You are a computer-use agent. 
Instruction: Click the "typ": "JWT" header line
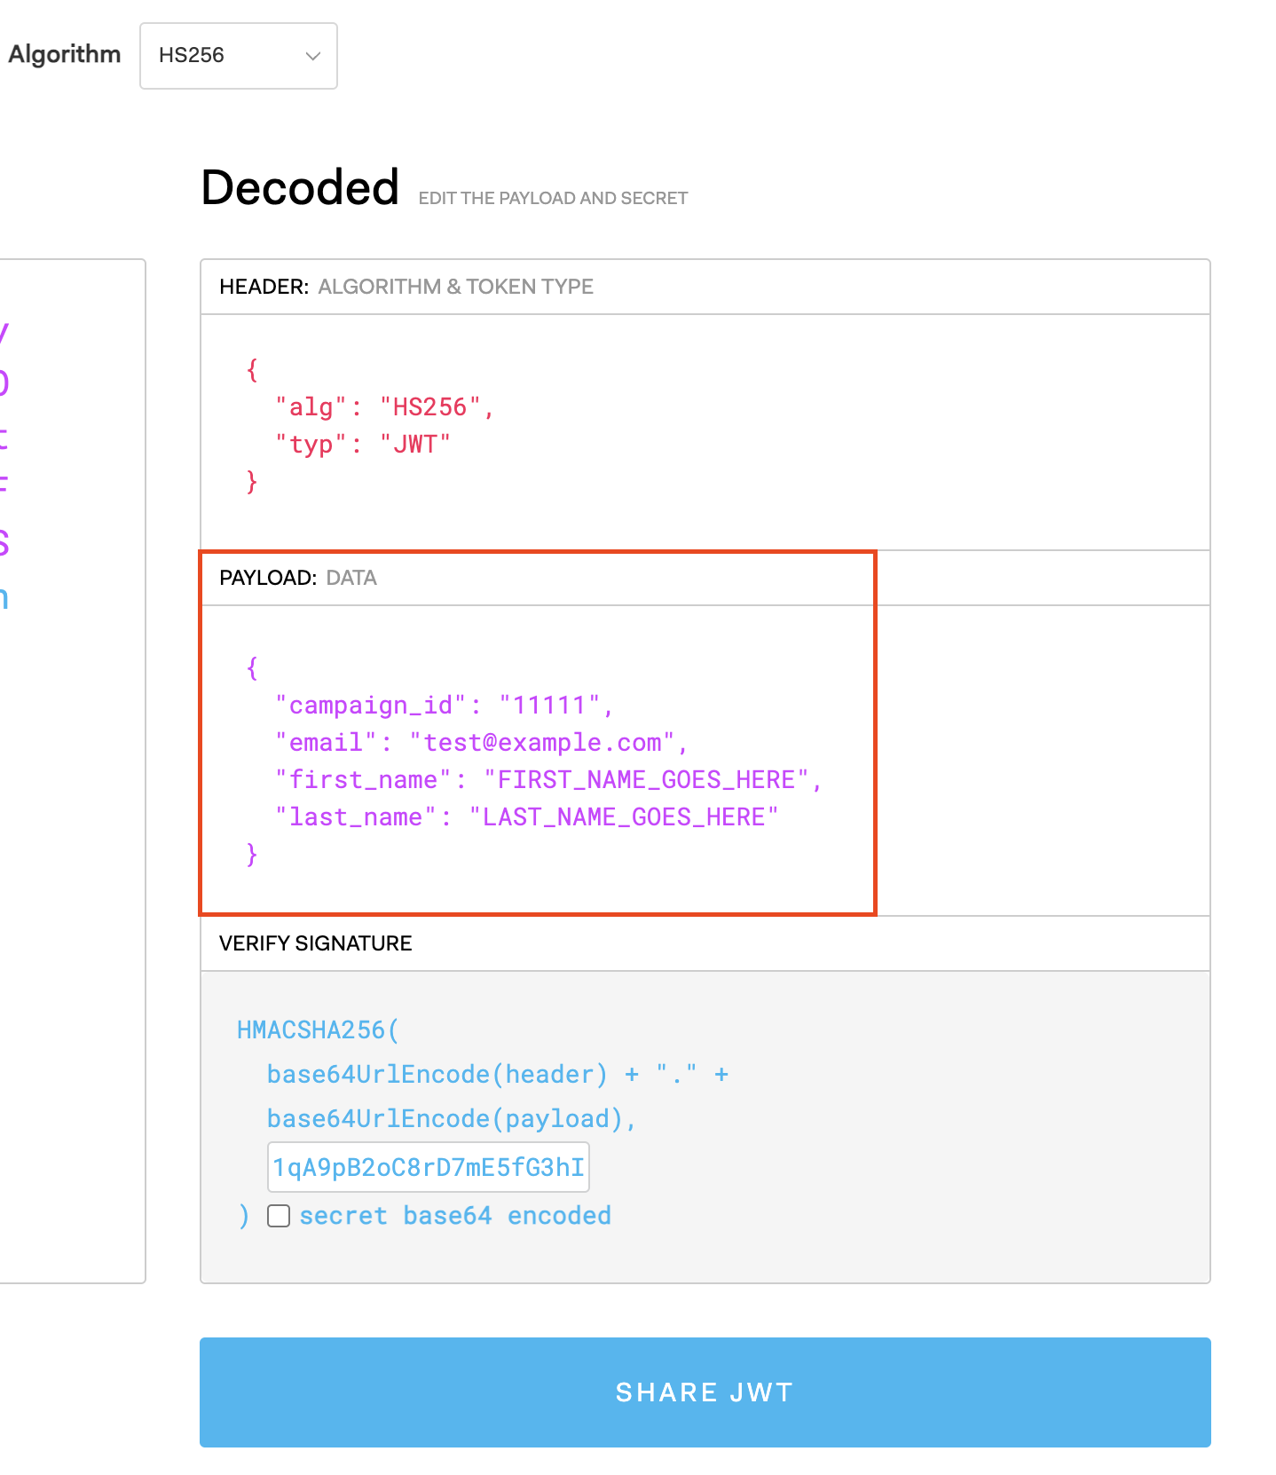(362, 445)
